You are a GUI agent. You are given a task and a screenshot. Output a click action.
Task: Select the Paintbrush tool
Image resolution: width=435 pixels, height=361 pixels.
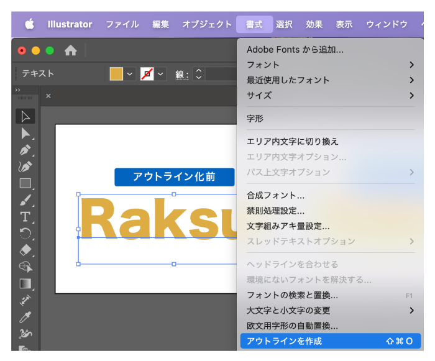coord(25,200)
